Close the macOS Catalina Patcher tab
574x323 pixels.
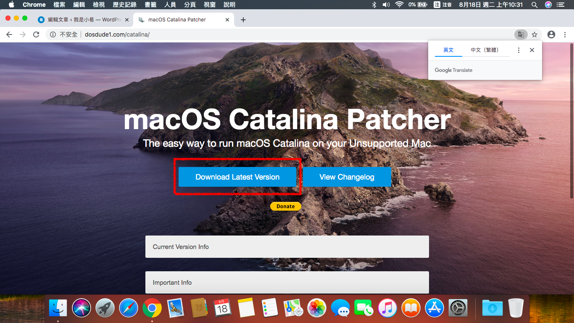(227, 20)
